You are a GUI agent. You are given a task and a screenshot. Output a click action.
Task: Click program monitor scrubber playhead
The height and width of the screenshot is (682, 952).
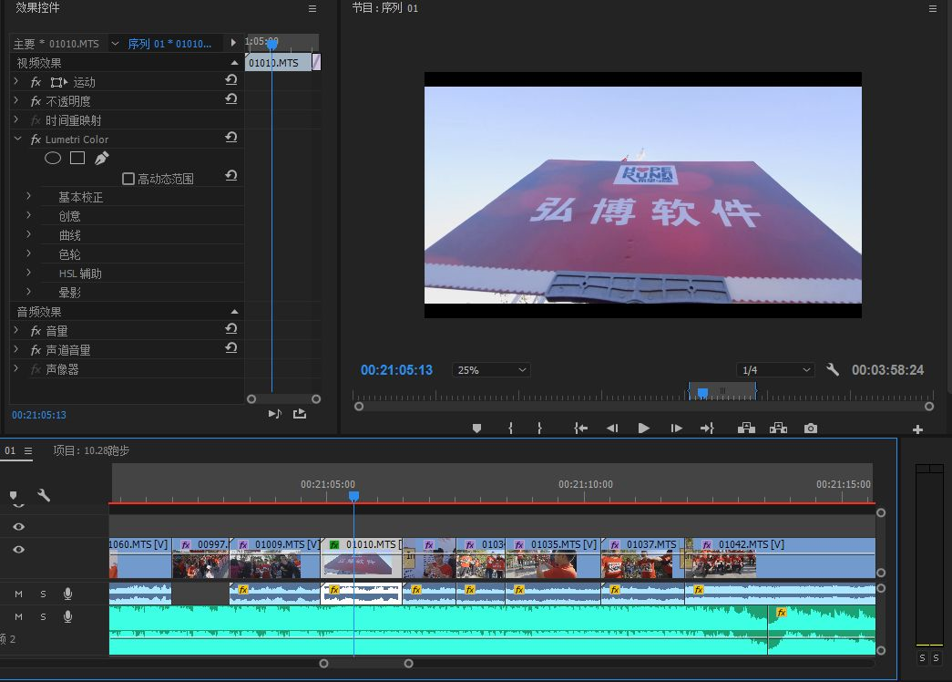702,393
